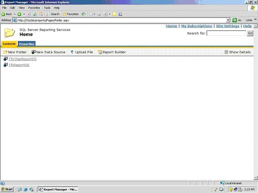The image size is (258, 193).
Task: Click the page scrollbar down arrow
Action: coord(255,178)
